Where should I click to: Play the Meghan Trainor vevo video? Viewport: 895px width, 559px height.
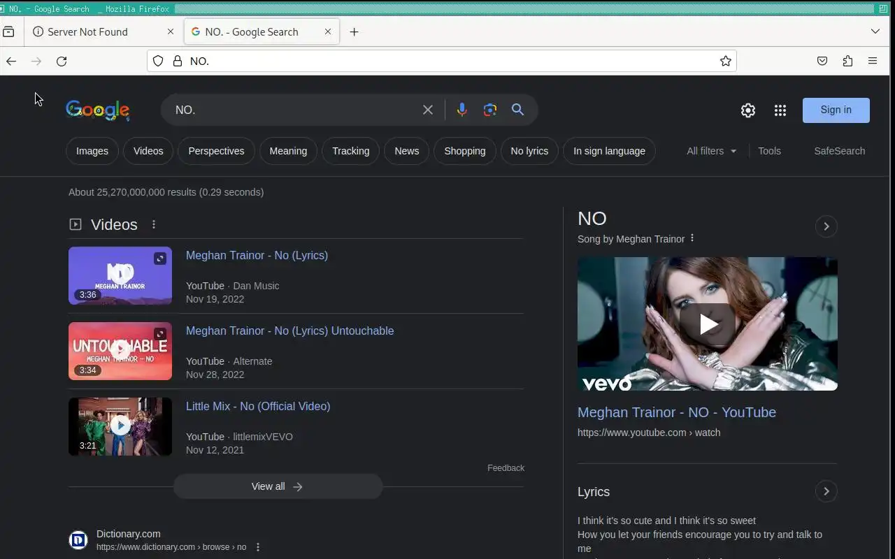click(x=708, y=324)
